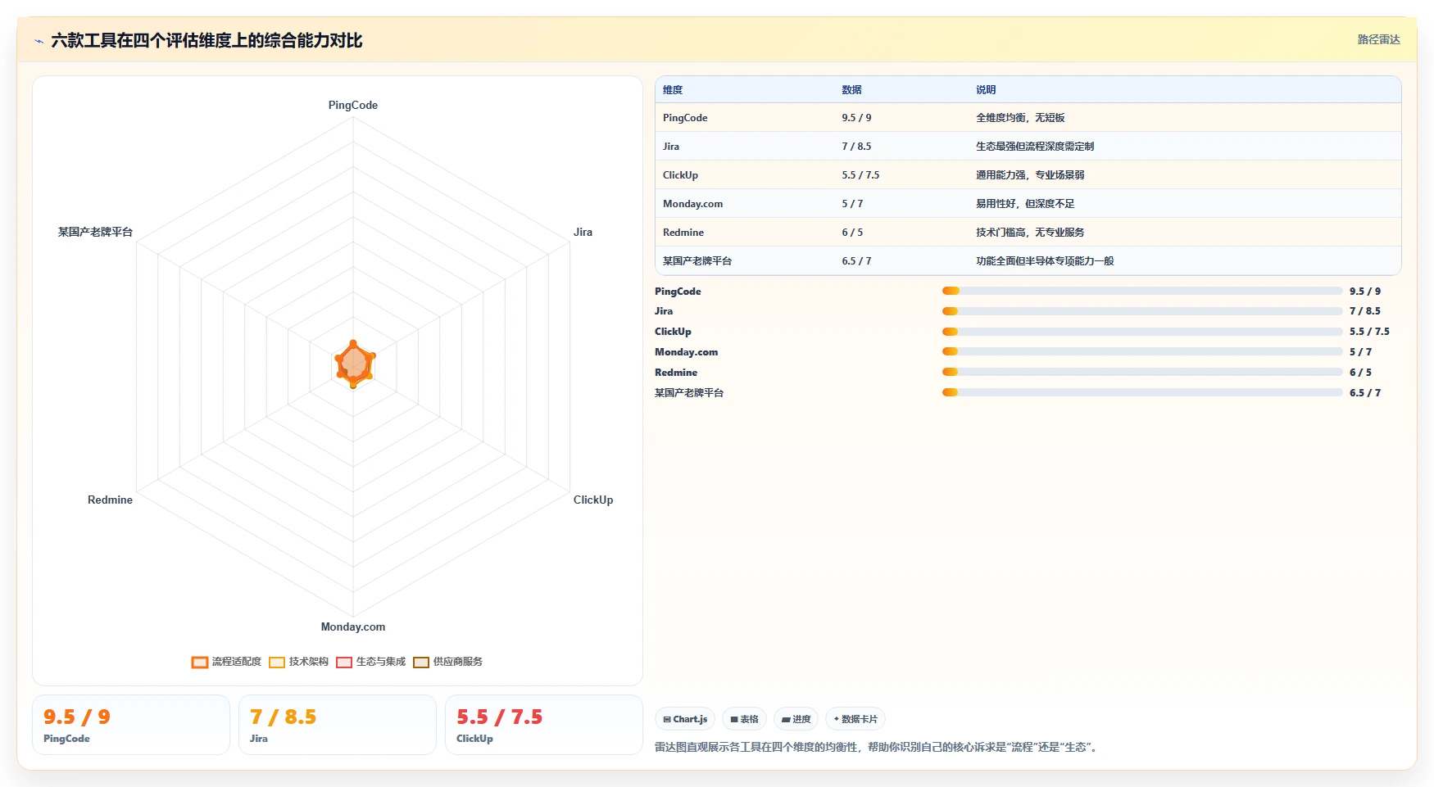Viewport: 1434px width, 787px height.
Task: Click the 6 / 5 value beside the Redmine bar
Action: click(x=1360, y=372)
